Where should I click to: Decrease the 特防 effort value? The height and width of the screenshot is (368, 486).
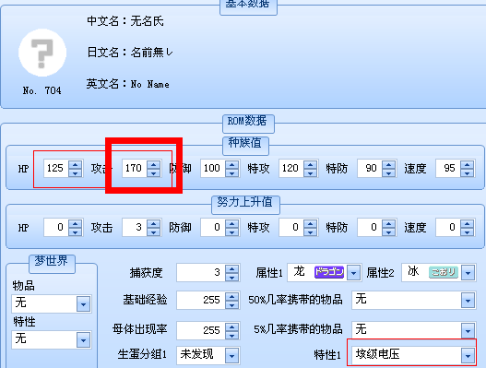pyautogui.click(x=388, y=231)
